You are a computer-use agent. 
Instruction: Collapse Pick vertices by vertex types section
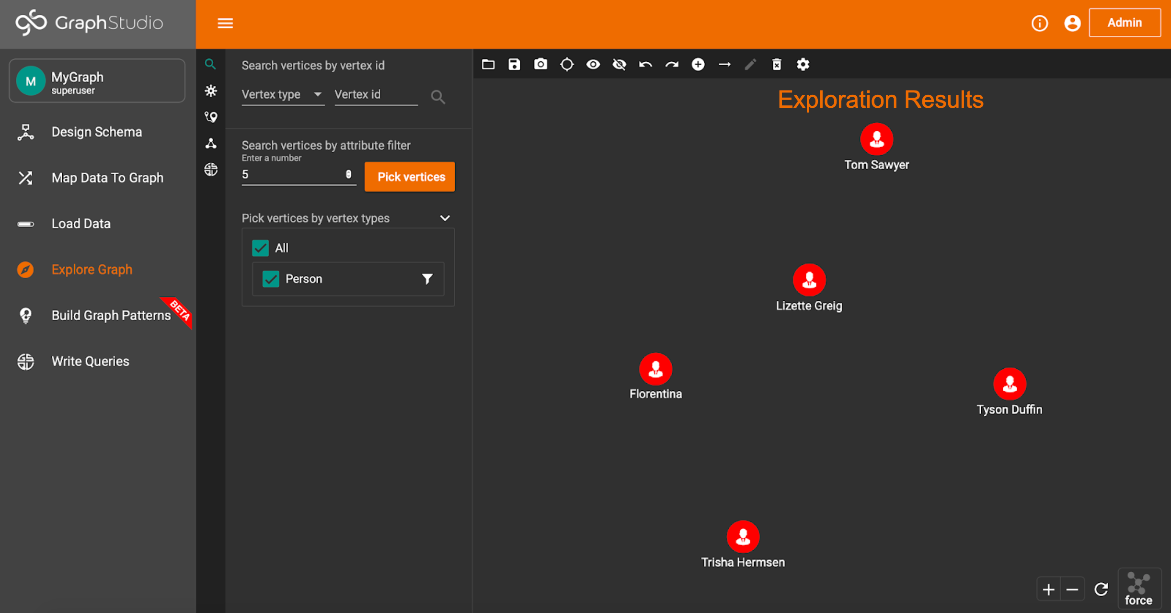[445, 218]
